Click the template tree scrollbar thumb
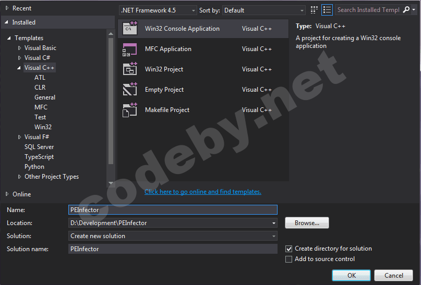This screenshot has width=421, height=285. click(x=111, y=101)
